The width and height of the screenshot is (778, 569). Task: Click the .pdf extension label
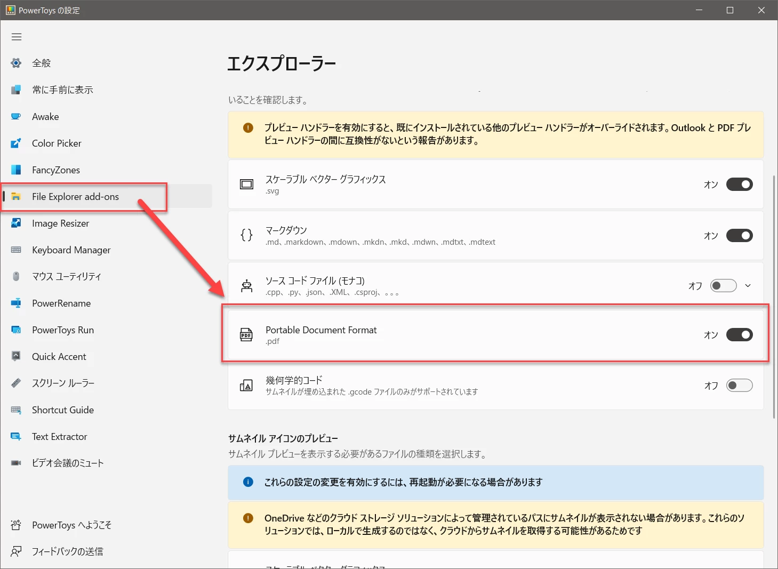(272, 341)
